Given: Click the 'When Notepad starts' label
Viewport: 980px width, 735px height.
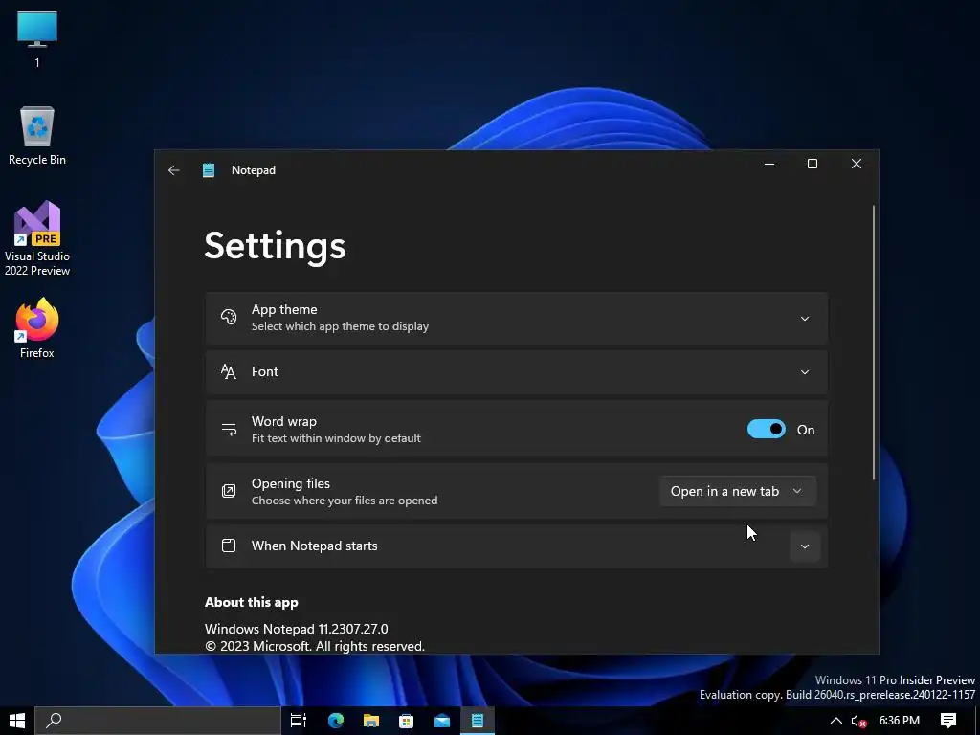Looking at the screenshot, I should coord(314,546).
